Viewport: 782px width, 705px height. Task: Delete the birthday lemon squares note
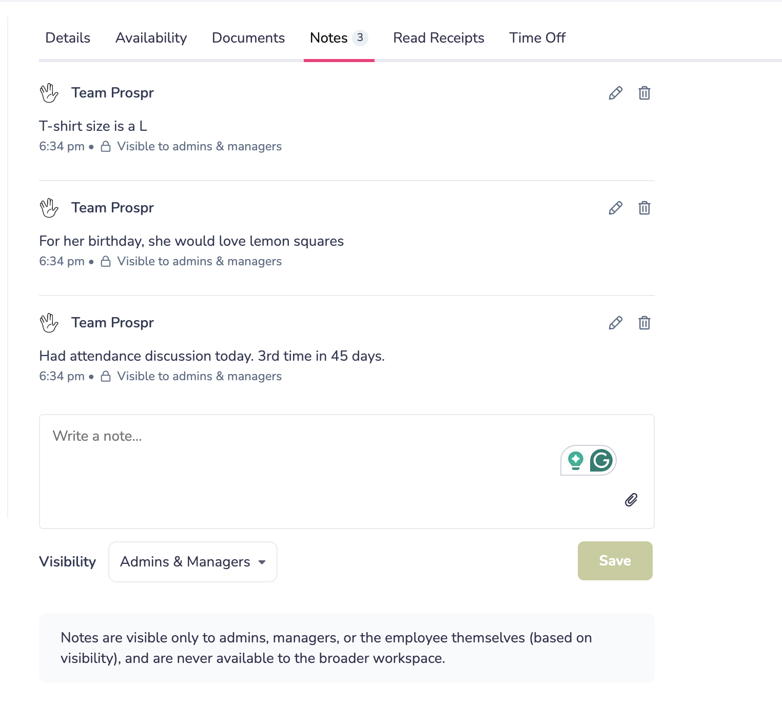pyautogui.click(x=644, y=208)
